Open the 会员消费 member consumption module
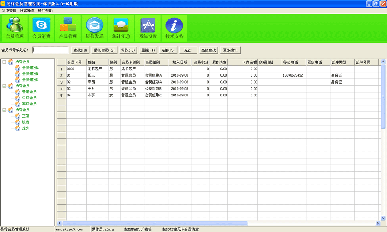This screenshot has width=387, height=232. [x=41, y=28]
